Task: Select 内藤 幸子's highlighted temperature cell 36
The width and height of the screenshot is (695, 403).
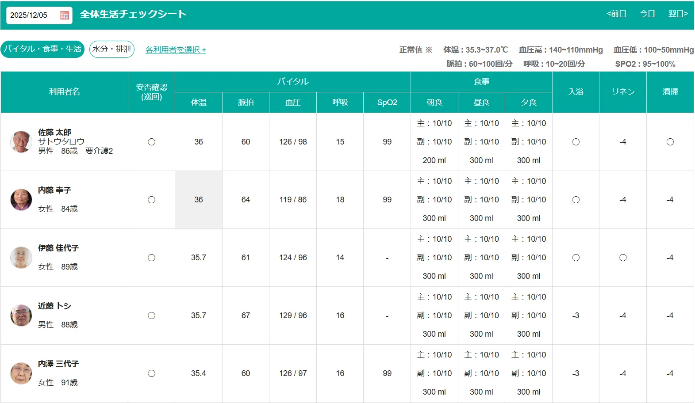Action: click(x=199, y=200)
